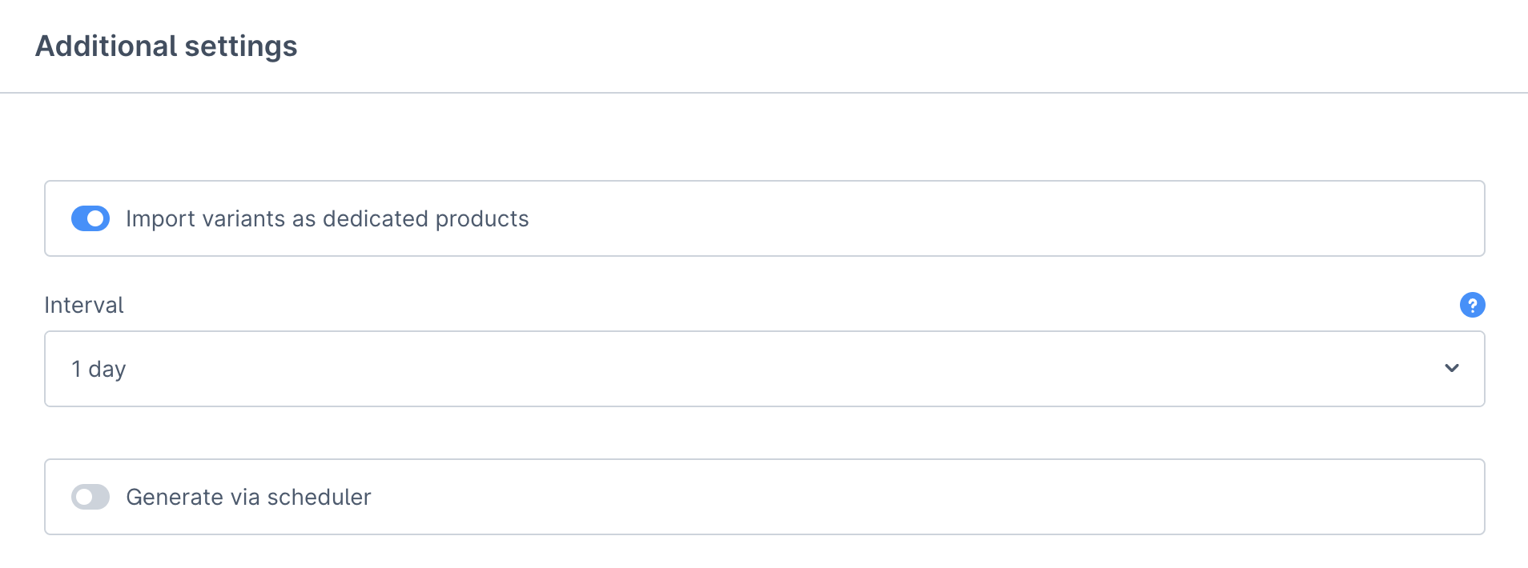Click the word "products" in Import variants label
The image size is (1528, 568).
coord(482,219)
